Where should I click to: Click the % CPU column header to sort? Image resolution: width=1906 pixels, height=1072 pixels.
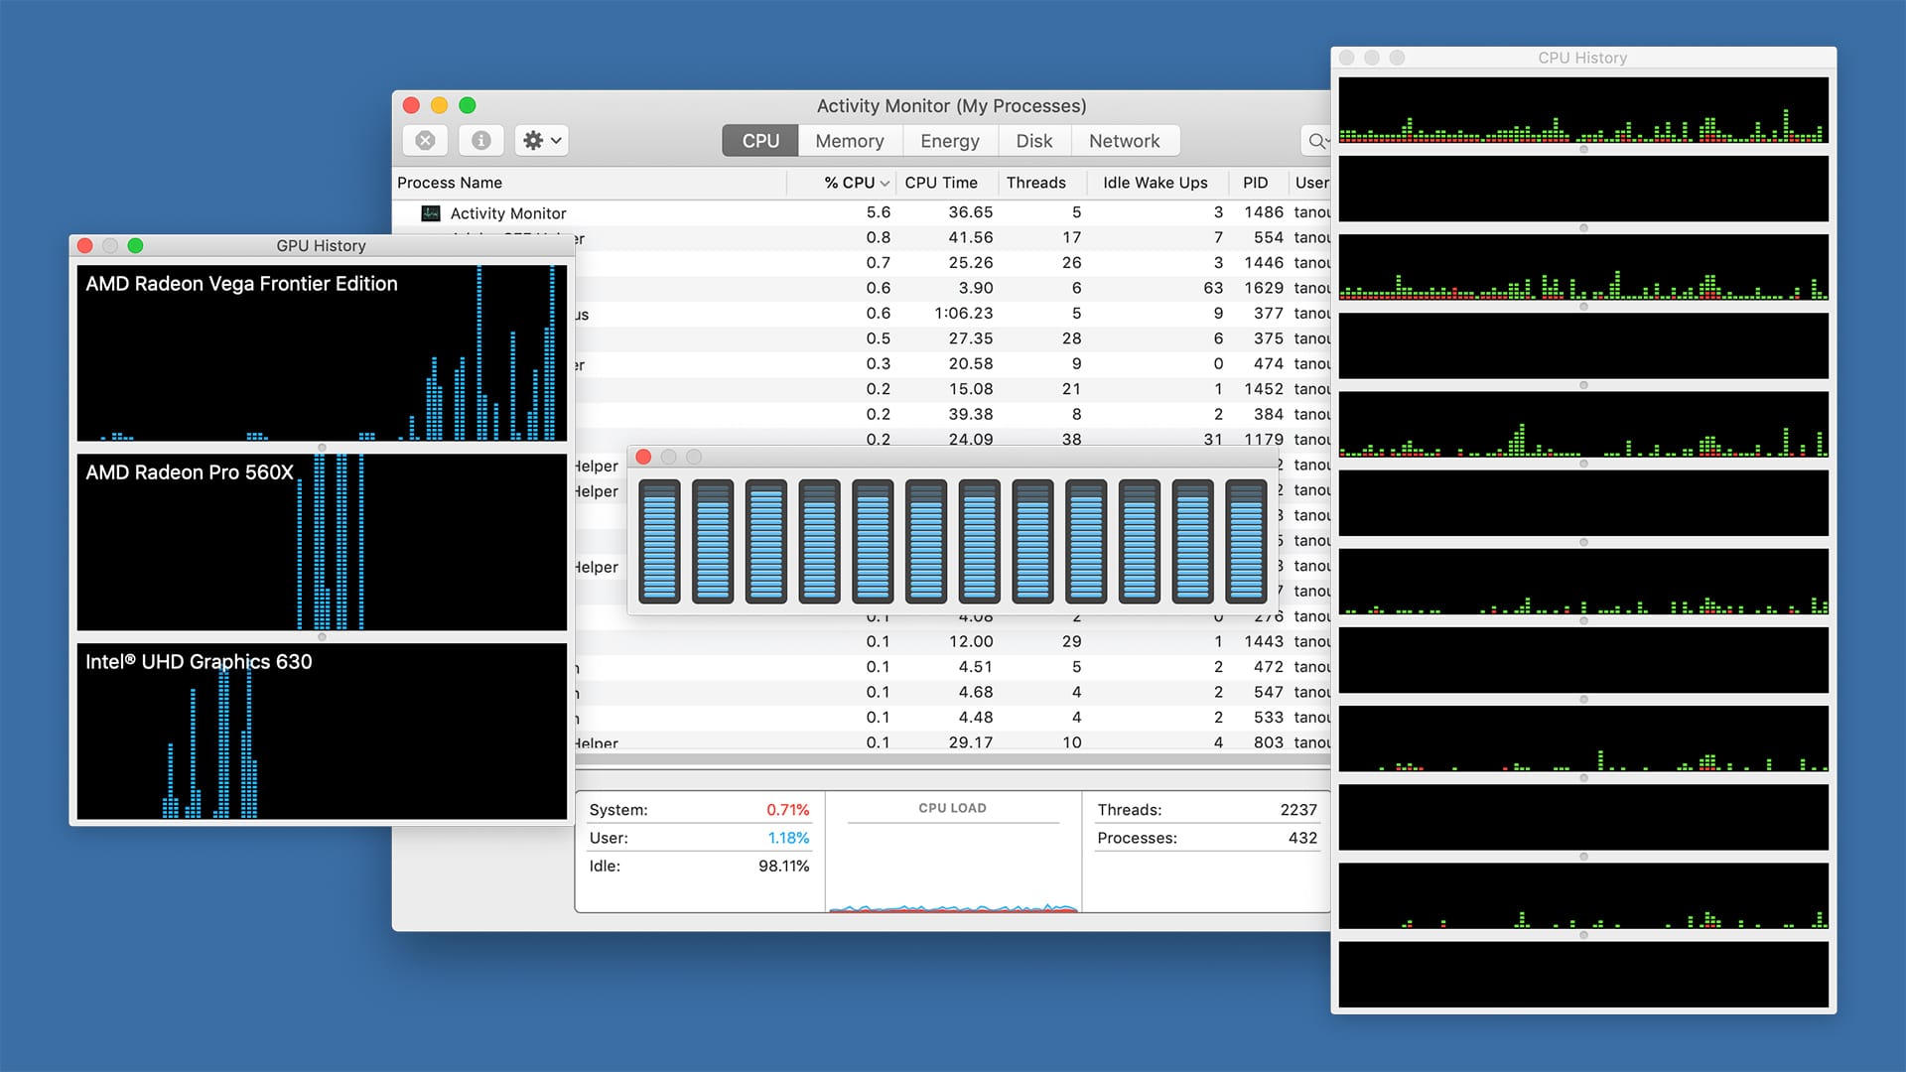pos(851,182)
